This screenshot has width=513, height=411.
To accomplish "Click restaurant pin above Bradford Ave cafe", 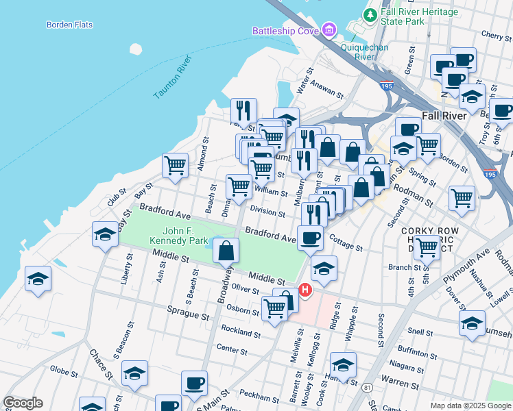I will 314,214.
